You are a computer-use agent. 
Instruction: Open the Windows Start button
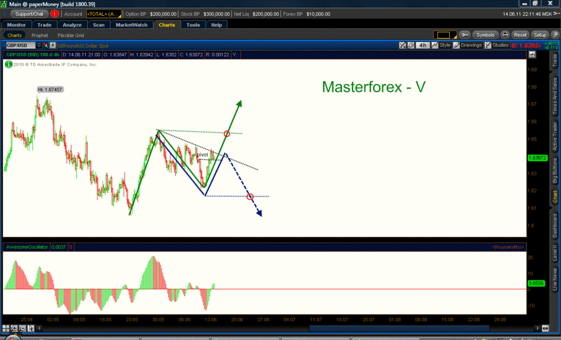12,338
